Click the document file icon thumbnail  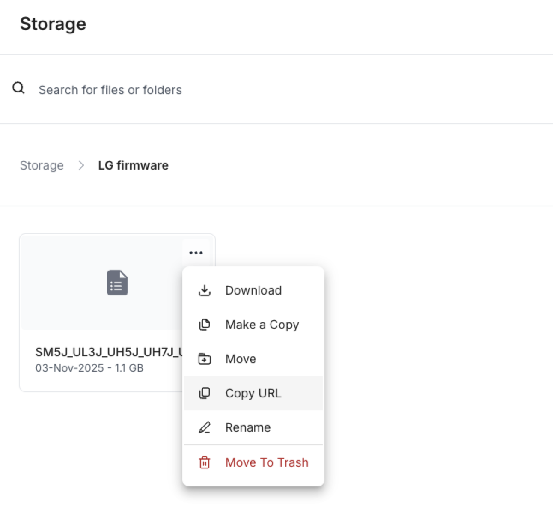[117, 283]
